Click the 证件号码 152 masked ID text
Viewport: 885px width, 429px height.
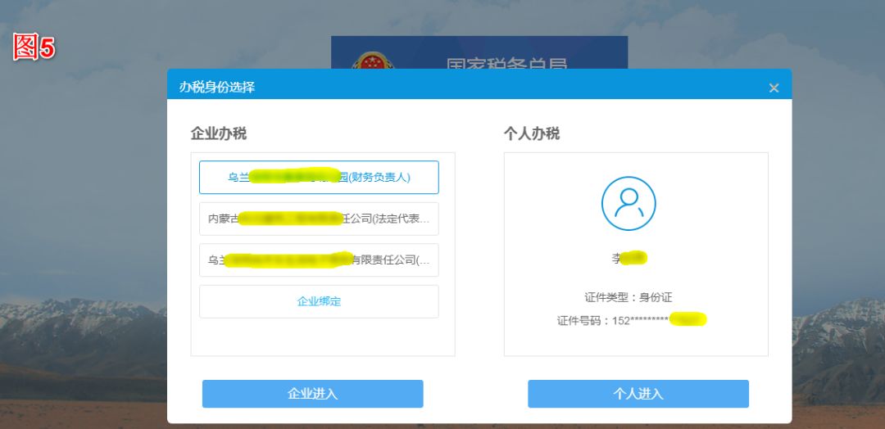tap(632, 320)
